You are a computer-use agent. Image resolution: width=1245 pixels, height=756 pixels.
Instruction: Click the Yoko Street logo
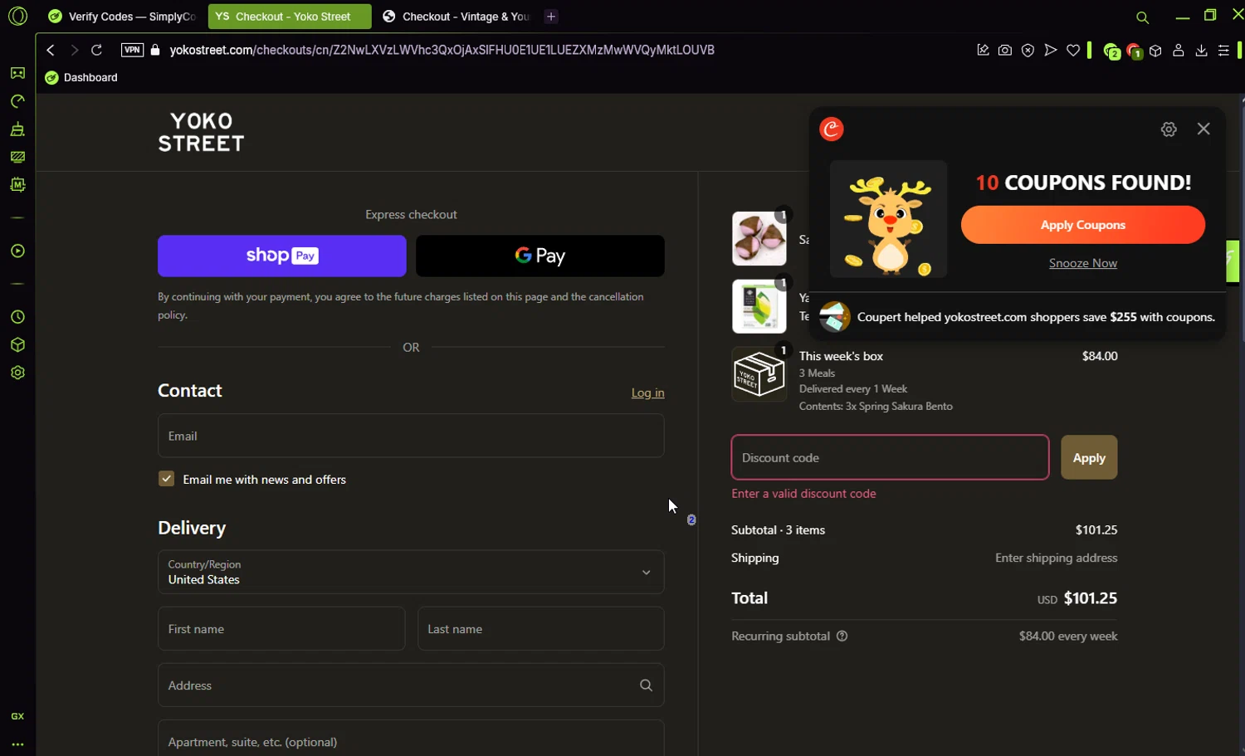pyautogui.click(x=201, y=133)
